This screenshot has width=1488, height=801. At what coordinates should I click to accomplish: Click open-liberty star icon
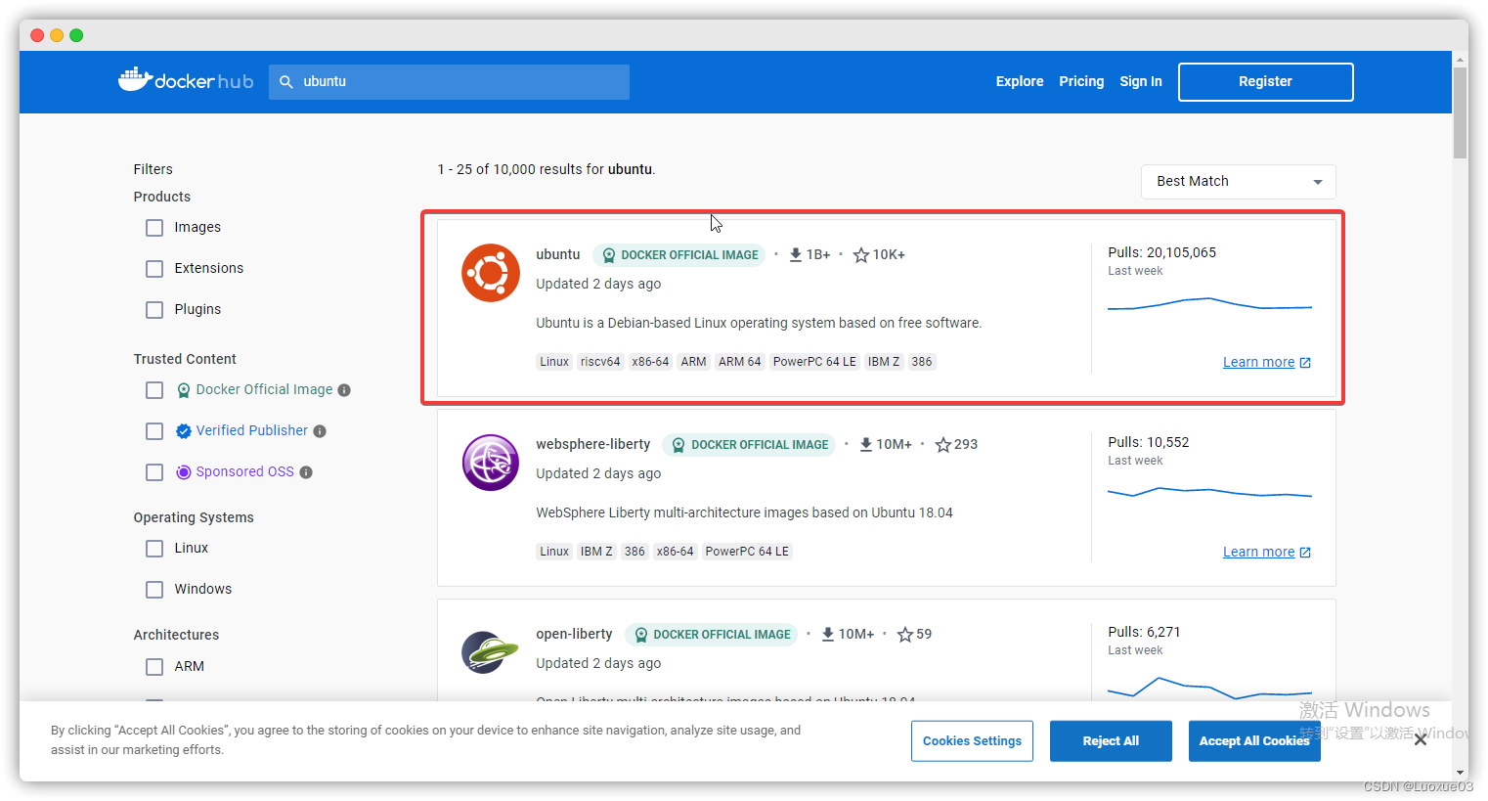(905, 634)
